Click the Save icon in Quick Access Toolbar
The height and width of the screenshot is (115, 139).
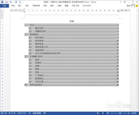[x=7, y=2]
